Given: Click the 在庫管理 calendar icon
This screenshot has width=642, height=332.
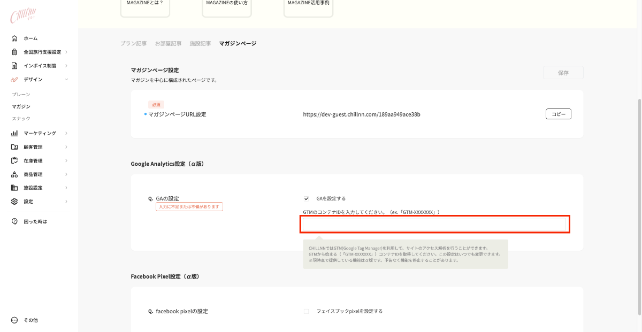Looking at the screenshot, I should (14, 160).
